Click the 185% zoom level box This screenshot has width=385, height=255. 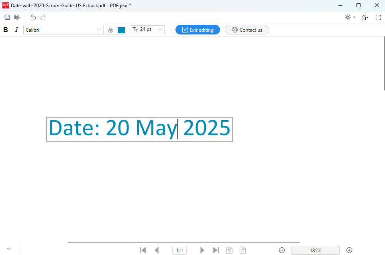coord(316,250)
